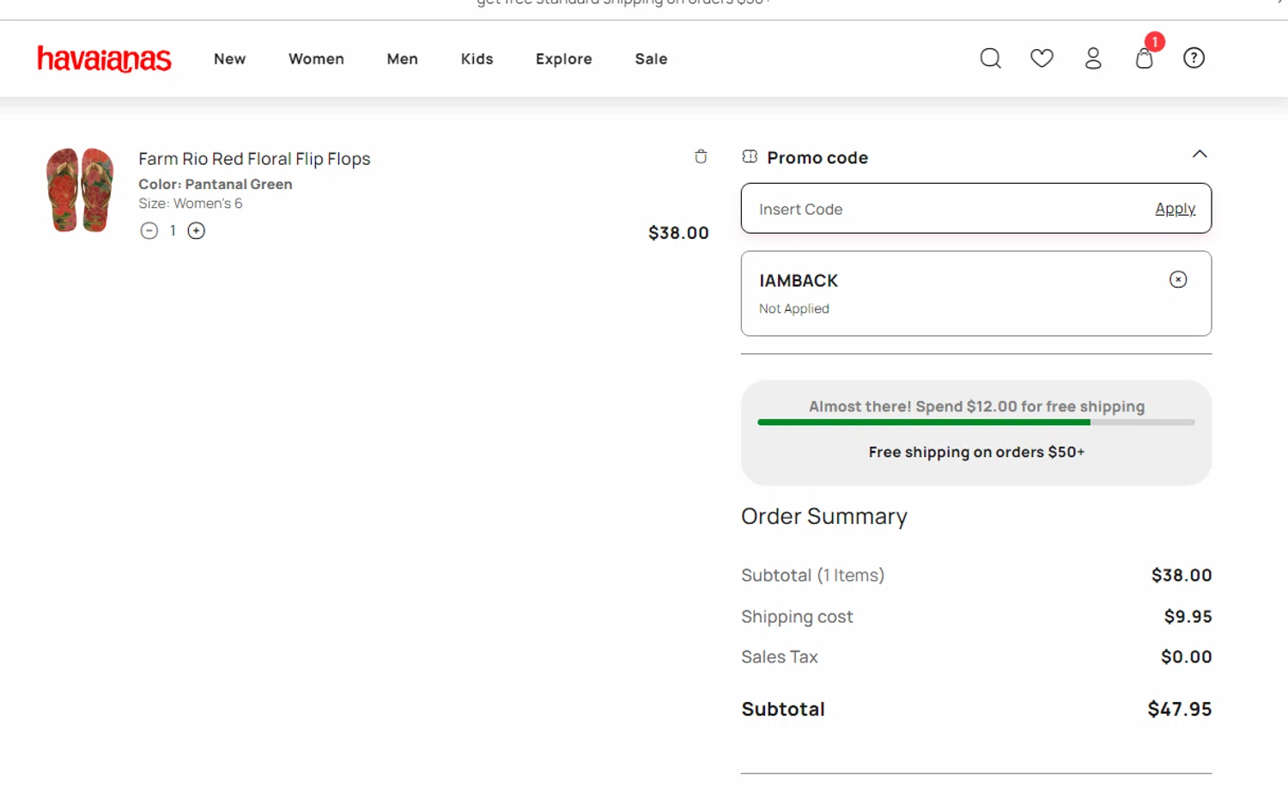
Task: Click the Sales Tax label
Action: point(780,657)
